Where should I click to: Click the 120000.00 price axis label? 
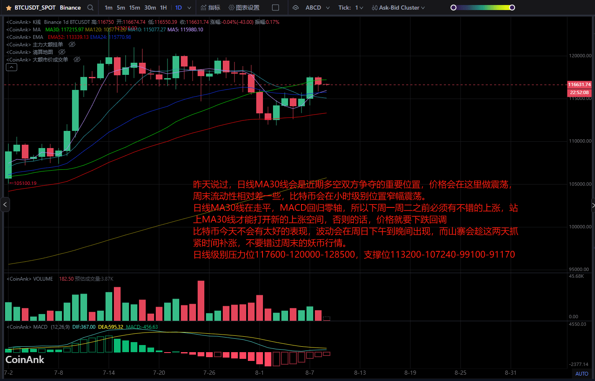(580, 56)
